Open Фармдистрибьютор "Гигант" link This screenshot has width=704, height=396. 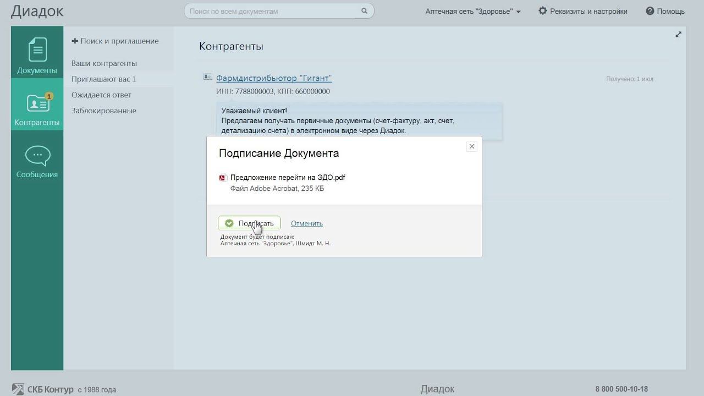click(x=274, y=78)
